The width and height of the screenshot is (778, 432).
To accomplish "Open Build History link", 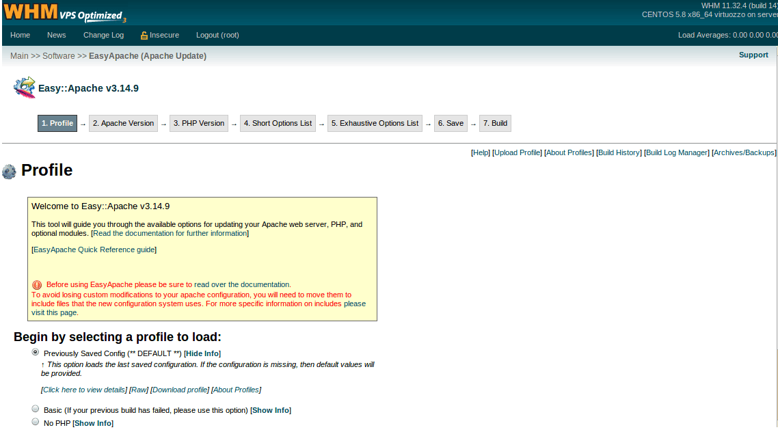I will pos(619,152).
